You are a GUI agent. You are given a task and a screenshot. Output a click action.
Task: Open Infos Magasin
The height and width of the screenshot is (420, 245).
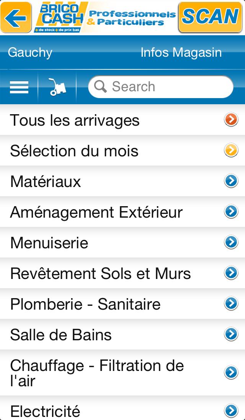(x=181, y=52)
